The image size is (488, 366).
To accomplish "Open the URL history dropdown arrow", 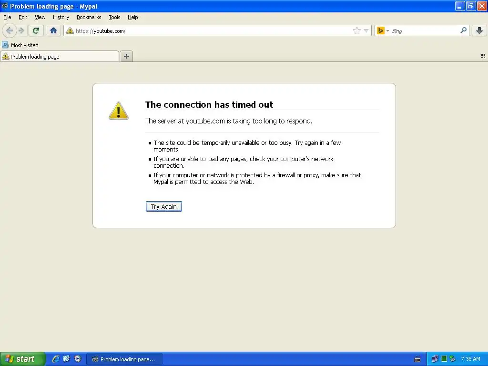I will click(x=366, y=30).
